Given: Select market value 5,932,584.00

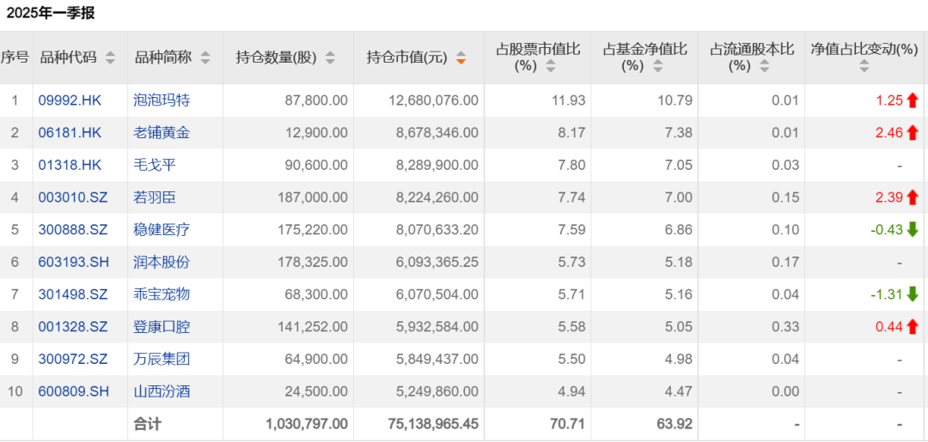Looking at the screenshot, I should coord(437,327).
